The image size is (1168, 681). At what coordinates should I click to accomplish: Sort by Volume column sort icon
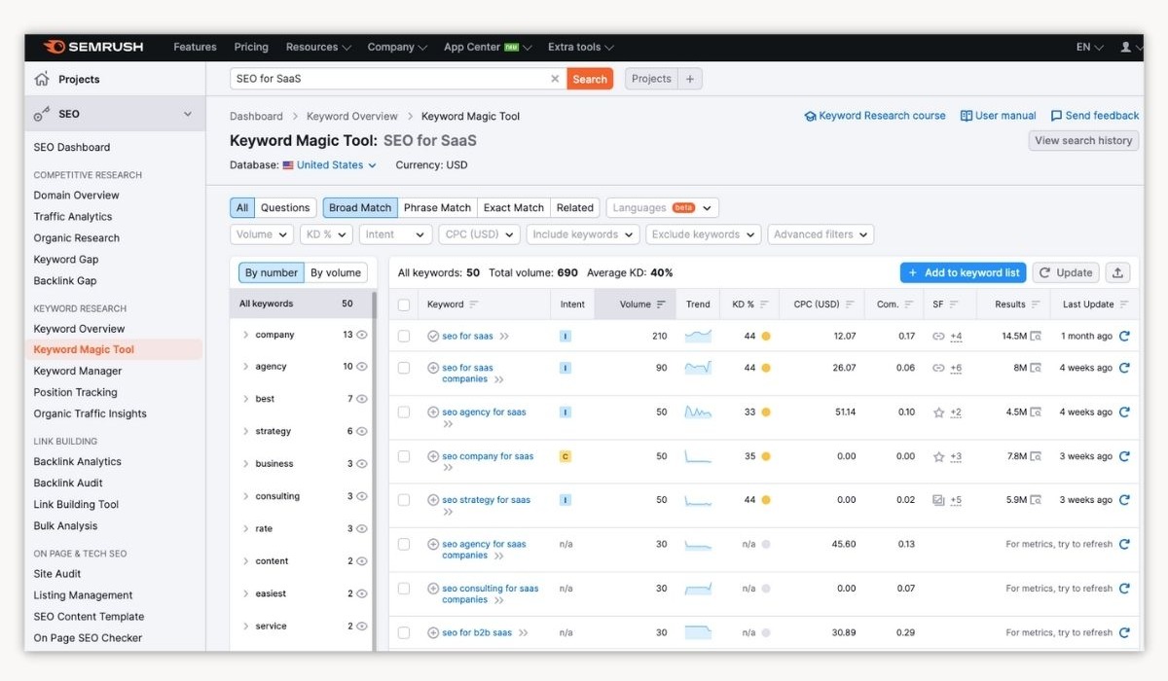[661, 305]
